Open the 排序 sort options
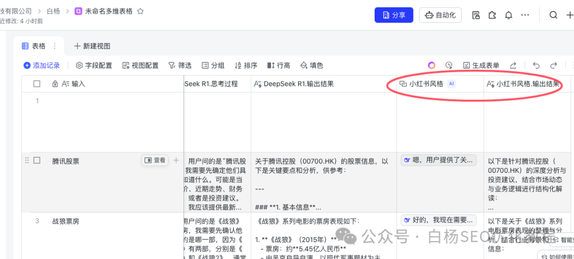This screenshot has height=259, width=574. (x=246, y=65)
